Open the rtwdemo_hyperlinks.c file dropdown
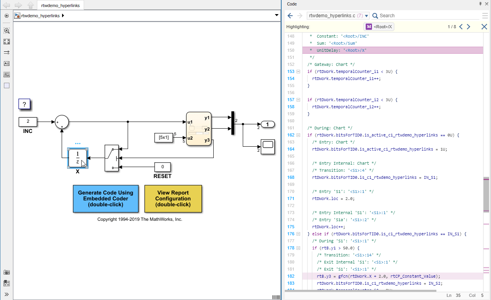This screenshot has height=300, width=491. pos(366,15)
